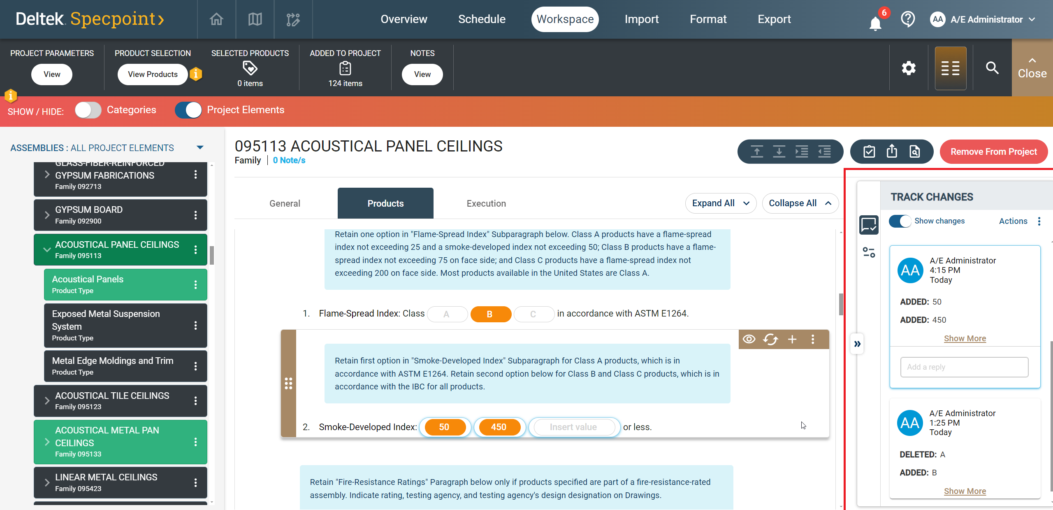Screen dimensions: 1053x510
Task: Click the Remove From Project button
Action: (993, 152)
